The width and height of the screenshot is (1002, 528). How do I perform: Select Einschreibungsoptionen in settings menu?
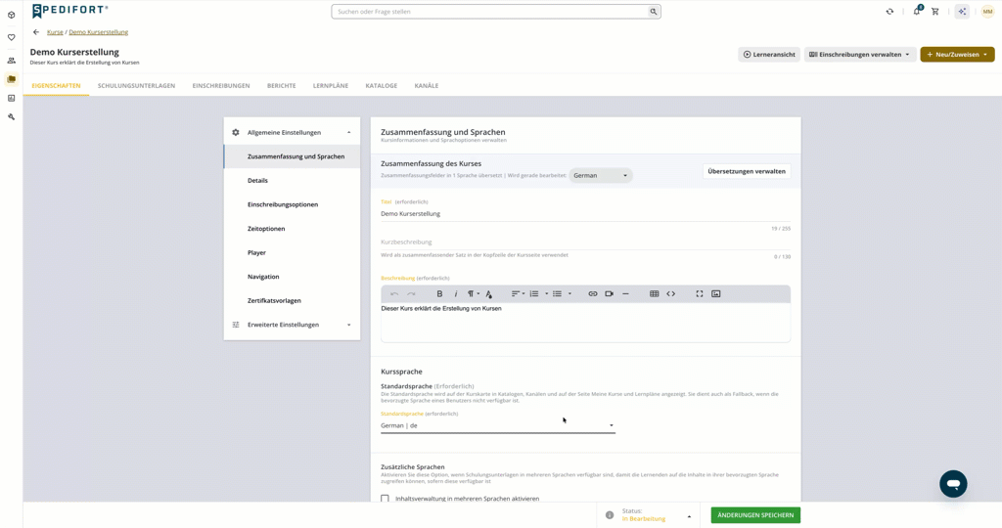[x=292, y=204]
